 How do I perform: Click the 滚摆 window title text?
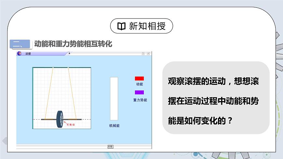[28, 54]
